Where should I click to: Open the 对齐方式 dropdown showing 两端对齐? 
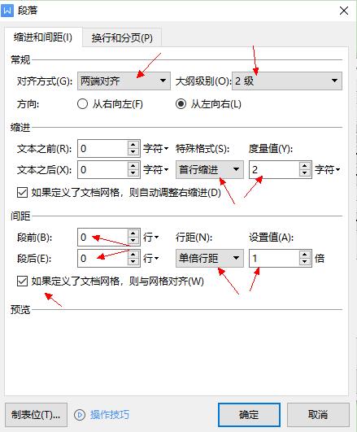pos(124,81)
